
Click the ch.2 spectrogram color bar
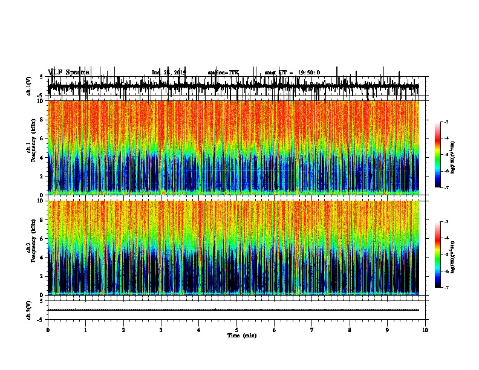tap(437, 255)
